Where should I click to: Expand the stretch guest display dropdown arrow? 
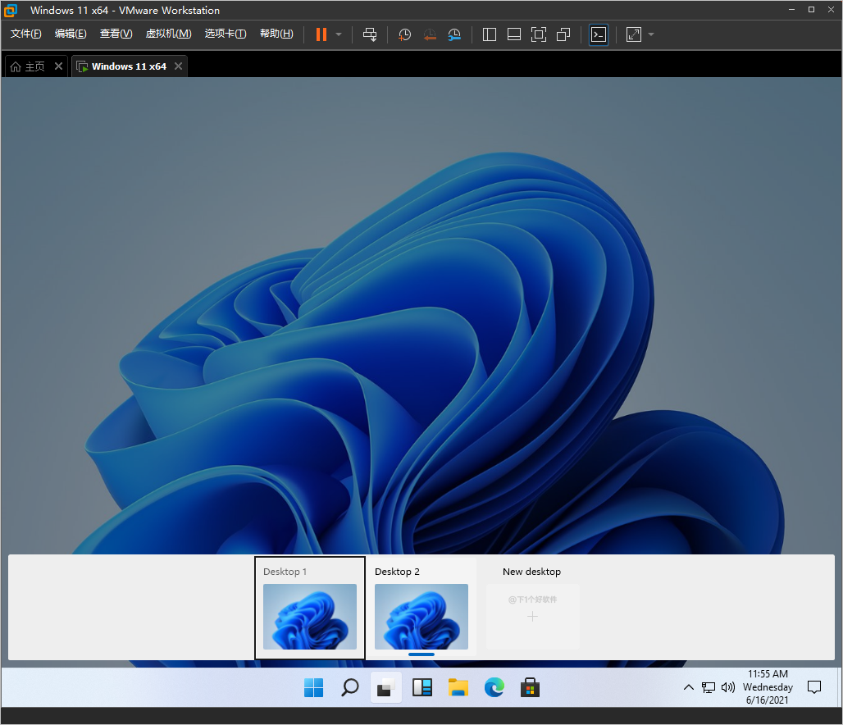pos(651,34)
